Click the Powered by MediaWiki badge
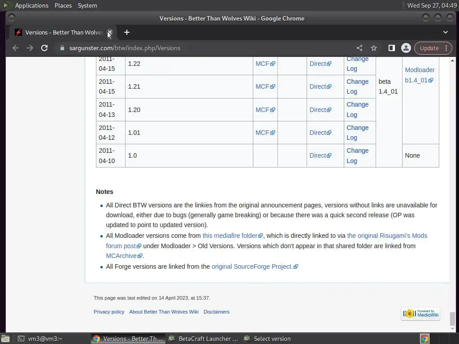This screenshot has width=459, height=344. (x=420, y=314)
